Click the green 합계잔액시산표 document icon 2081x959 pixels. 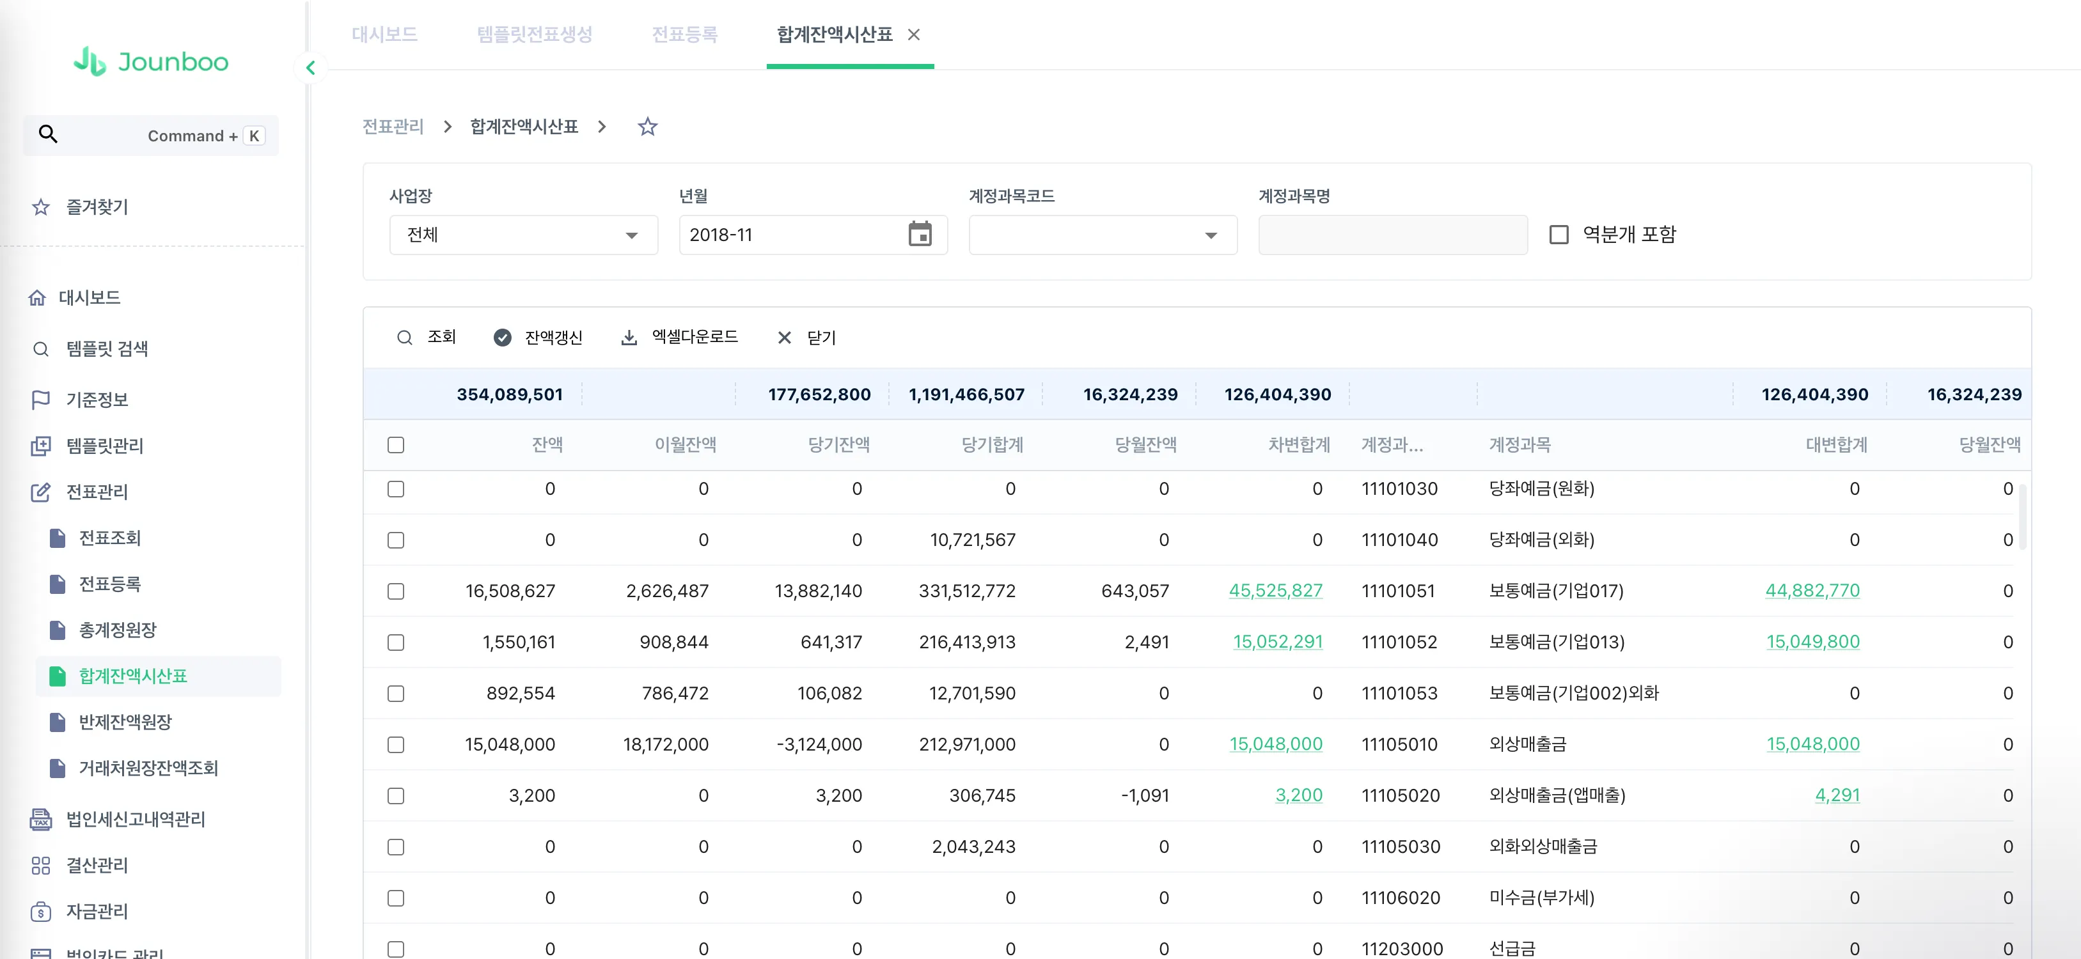tap(58, 676)
